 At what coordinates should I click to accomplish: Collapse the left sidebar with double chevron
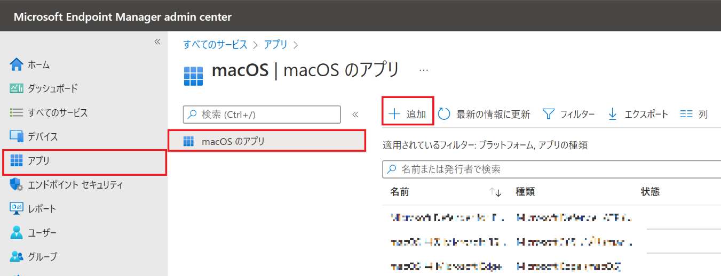157,42
